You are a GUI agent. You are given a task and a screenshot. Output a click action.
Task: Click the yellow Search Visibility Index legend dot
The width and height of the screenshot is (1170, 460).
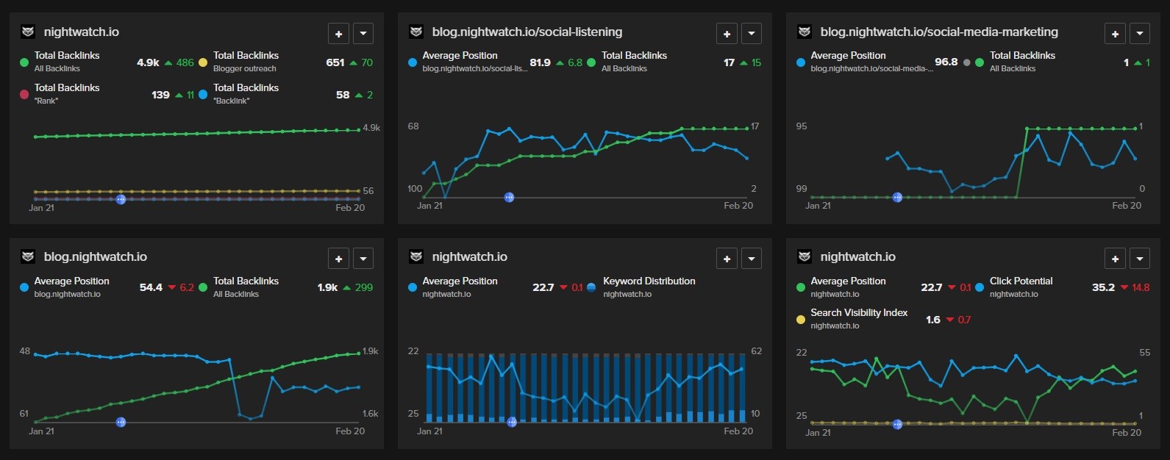tap(801, 320)
